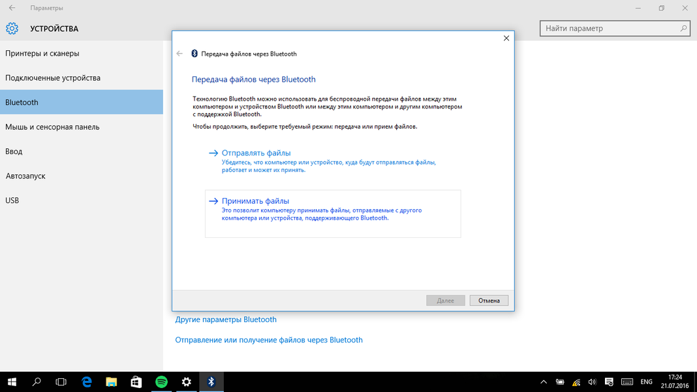Image resolution: width=697 pixels, height=392 pixels.
Task: Open Другие параметры Bluetooth link
Action: (x=226, y=319)
